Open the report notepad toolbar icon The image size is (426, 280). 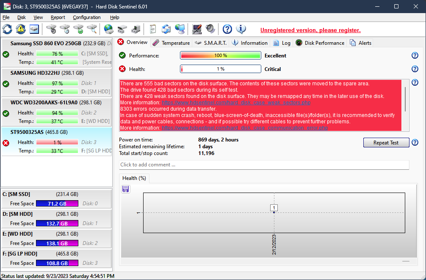pyautogui.click(x=153, y=29)
